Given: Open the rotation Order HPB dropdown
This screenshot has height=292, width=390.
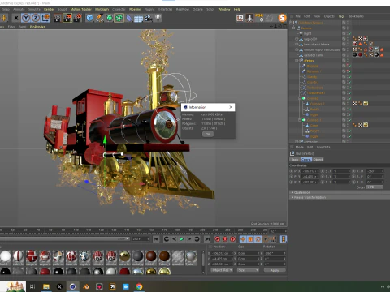Looking at the screenshot, I should pos(375,187).
